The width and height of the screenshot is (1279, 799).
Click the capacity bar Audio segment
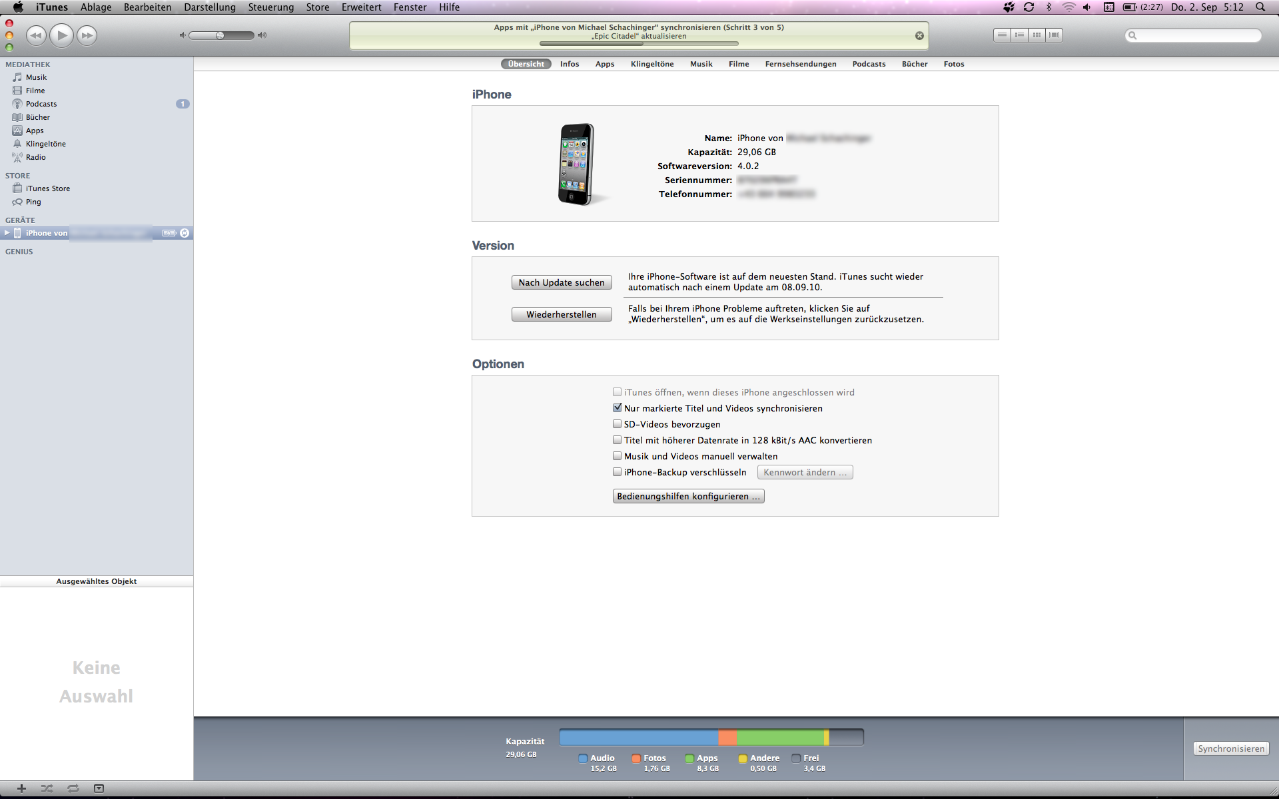click(639, 737)
